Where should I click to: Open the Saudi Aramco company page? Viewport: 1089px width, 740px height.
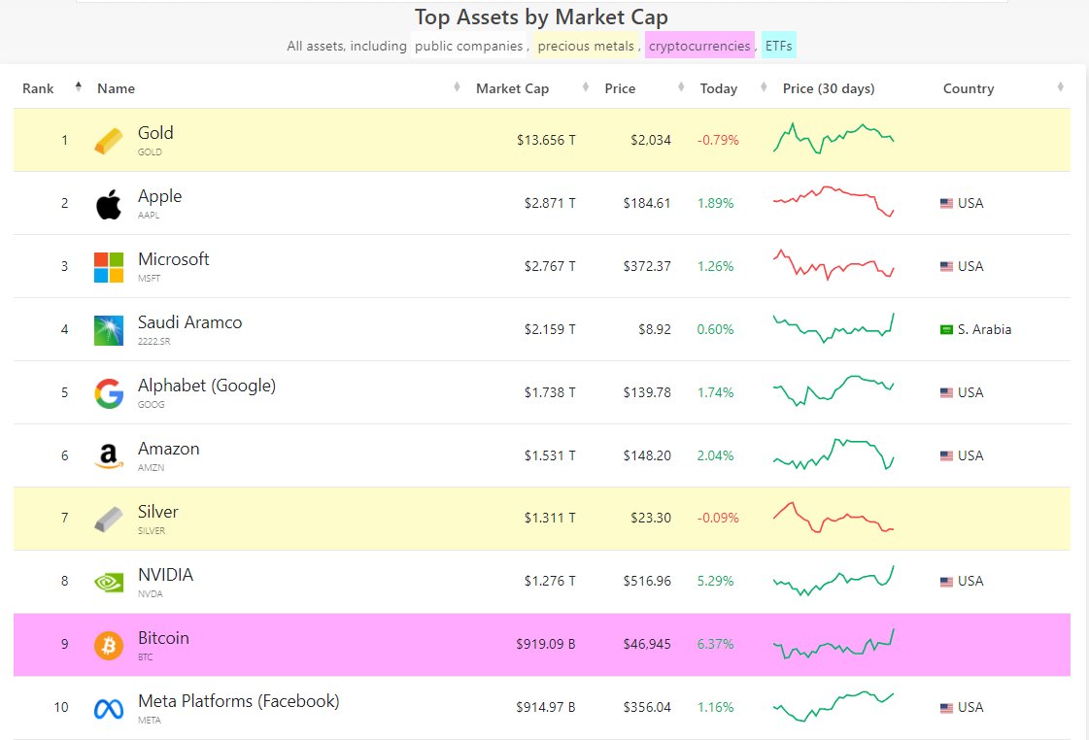click(x=189, y=322)
